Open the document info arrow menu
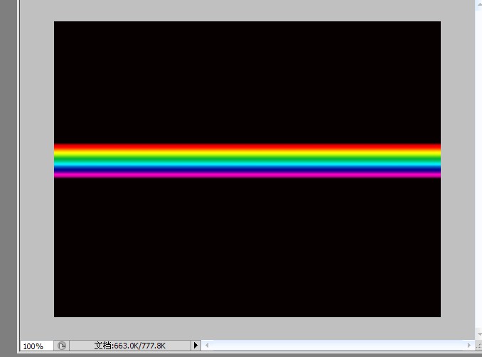The height and width of the screenshot is (357, 482). (196, 346)
